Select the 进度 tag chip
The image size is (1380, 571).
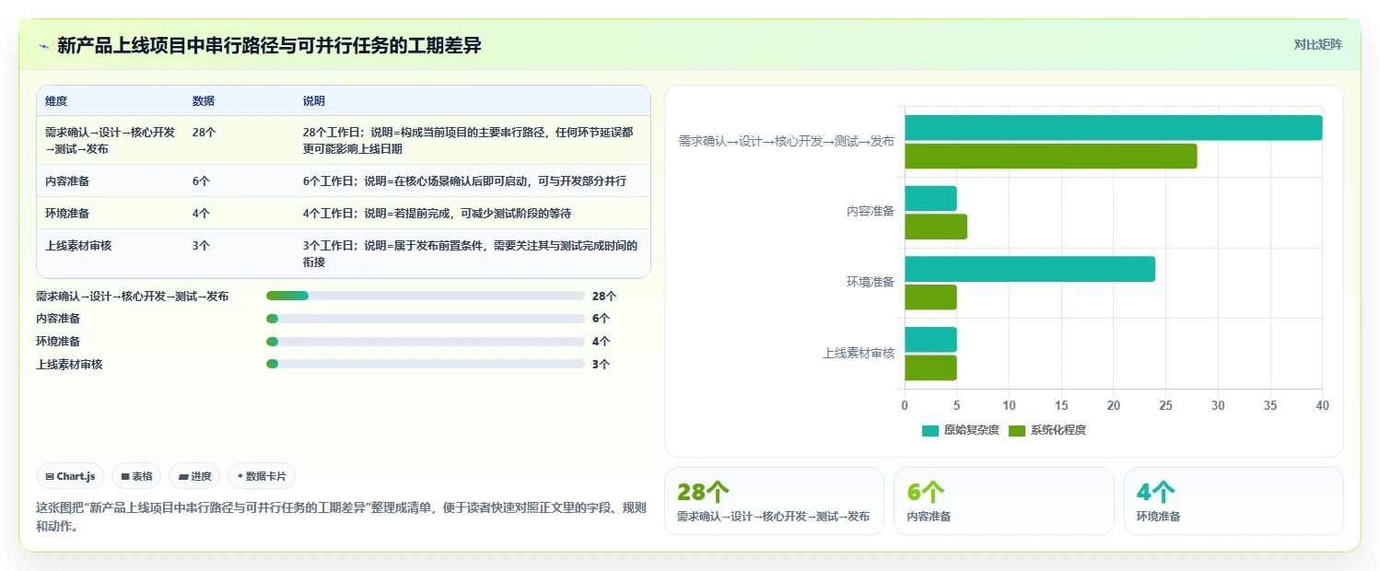click(194, 476)
